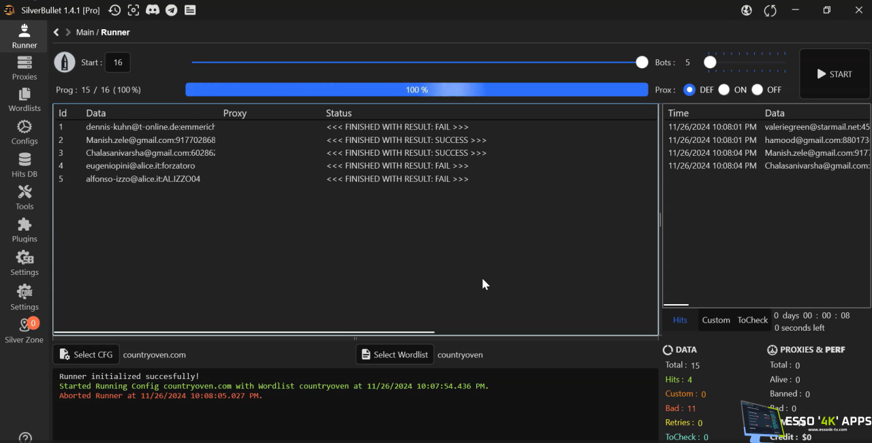Click the Discord icon in title bar

153,10
